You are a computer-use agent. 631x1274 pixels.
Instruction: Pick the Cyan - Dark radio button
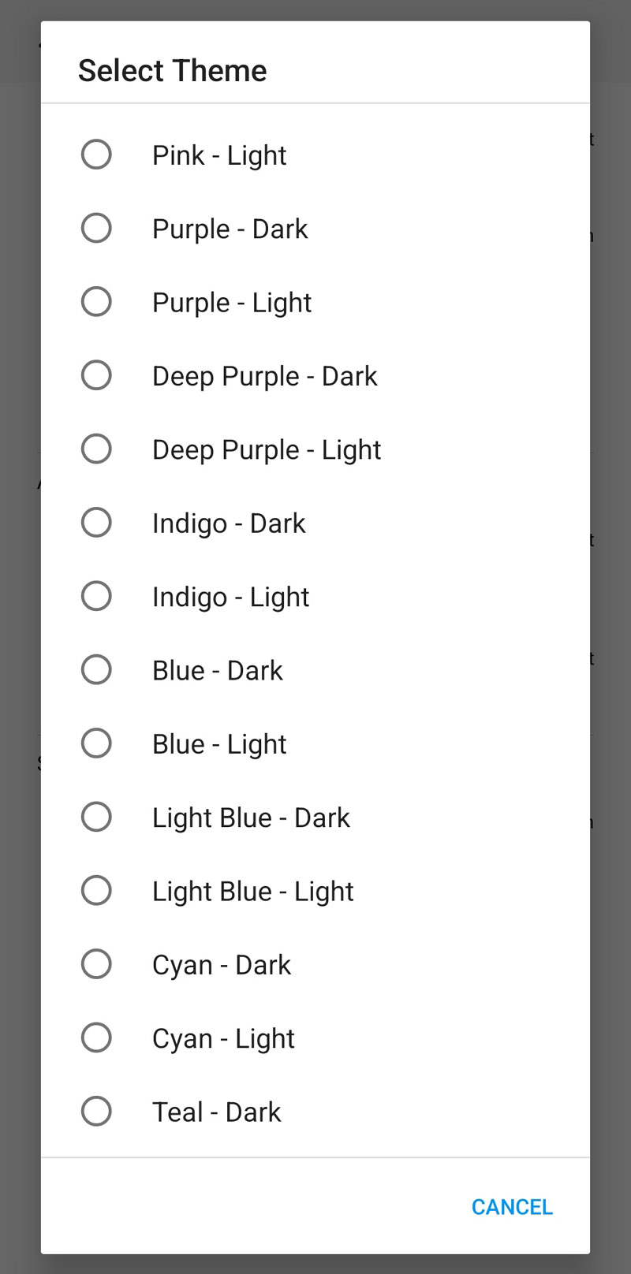tap(96, 964)
